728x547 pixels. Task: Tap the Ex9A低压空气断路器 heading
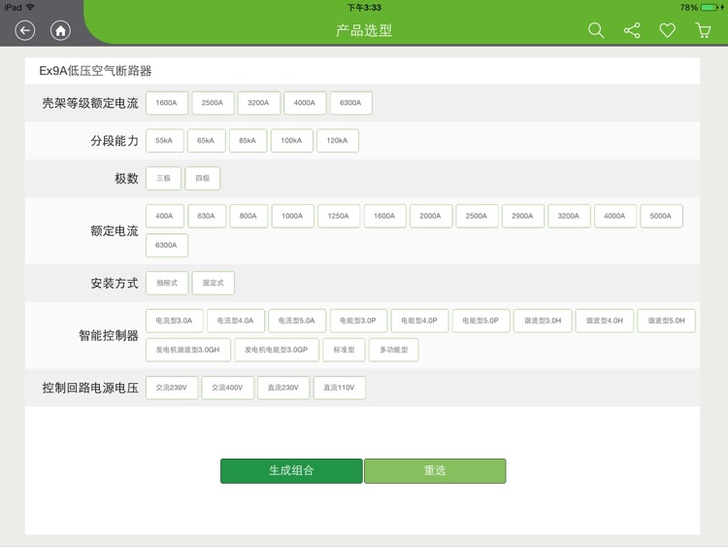[95, 71]
